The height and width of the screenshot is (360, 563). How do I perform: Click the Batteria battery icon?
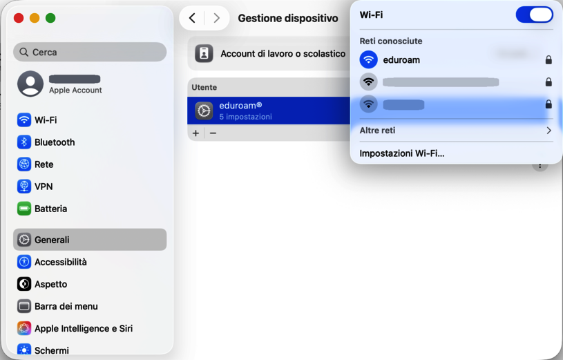pos(24,209)
